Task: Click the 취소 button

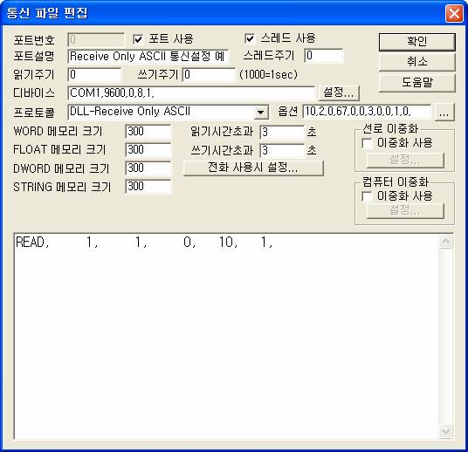Action: [x=417, y=62]
